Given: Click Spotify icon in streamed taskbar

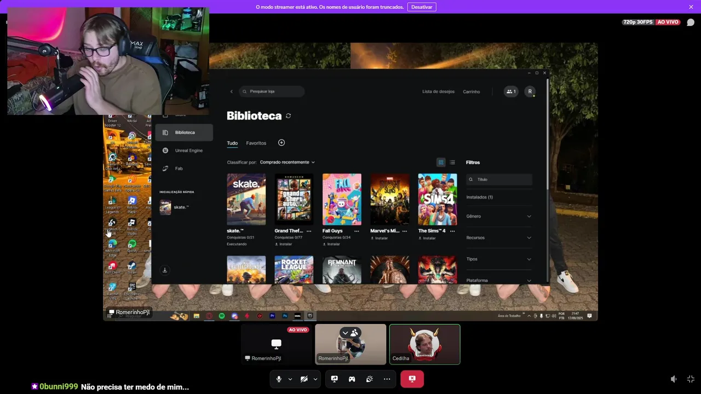Looking at the screenshot, I should [x=222, y=316].
